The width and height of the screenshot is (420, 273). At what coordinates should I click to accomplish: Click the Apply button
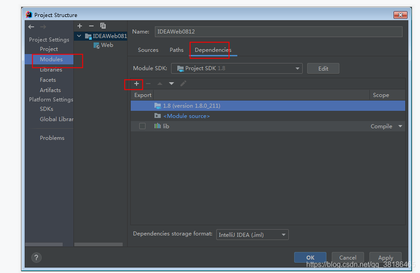point(386,257)
